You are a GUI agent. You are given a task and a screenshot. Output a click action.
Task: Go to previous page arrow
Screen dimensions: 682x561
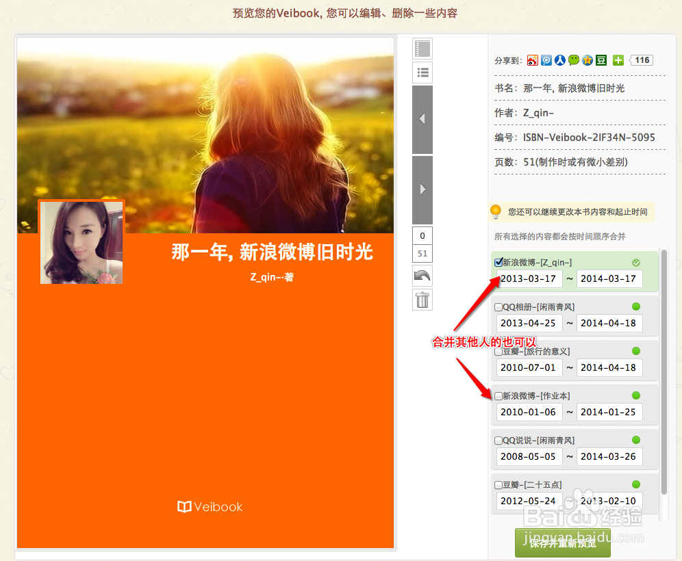pyautogui.click(x=422, y=119)
